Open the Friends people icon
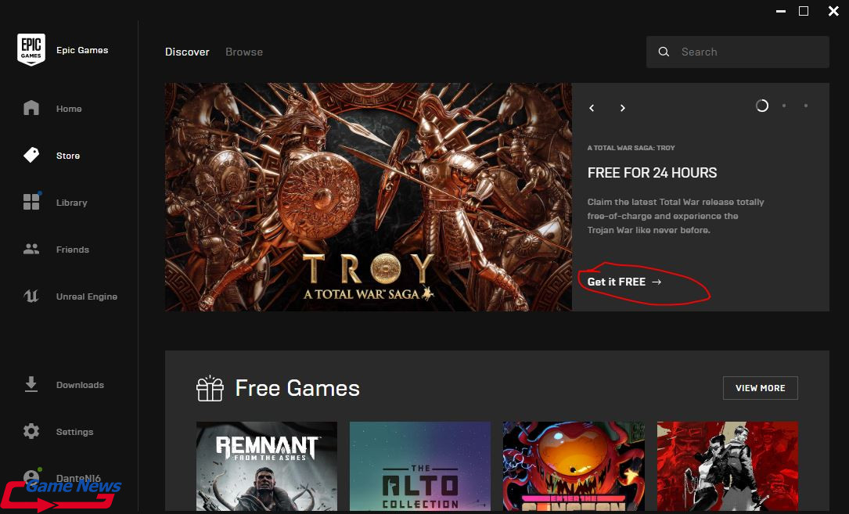Image resolution: width=849 pixels, height=514 pixels. pos(31,249)
